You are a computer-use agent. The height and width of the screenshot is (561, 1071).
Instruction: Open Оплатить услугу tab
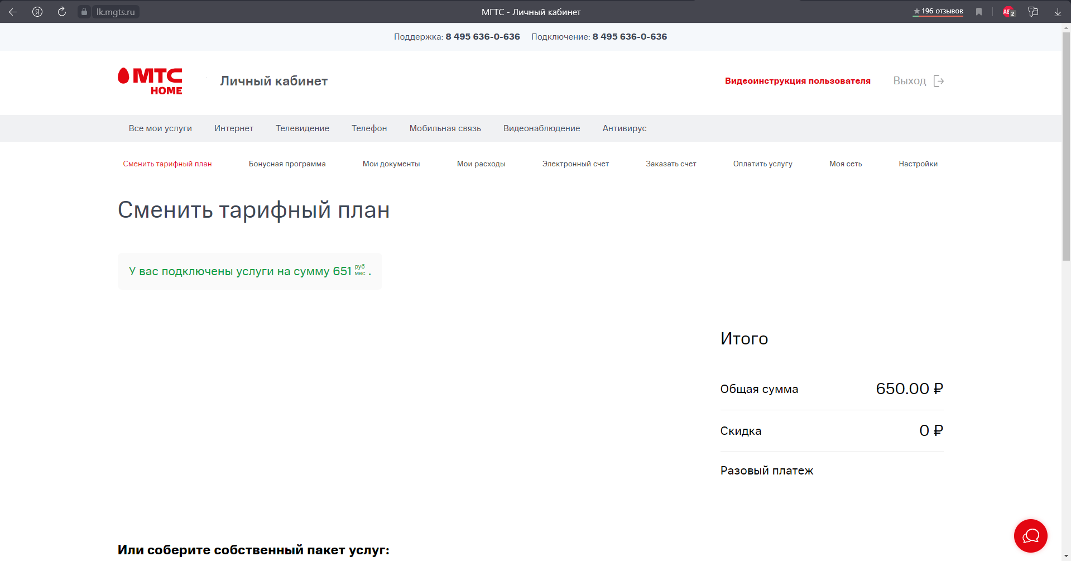[x=763, y=164]
